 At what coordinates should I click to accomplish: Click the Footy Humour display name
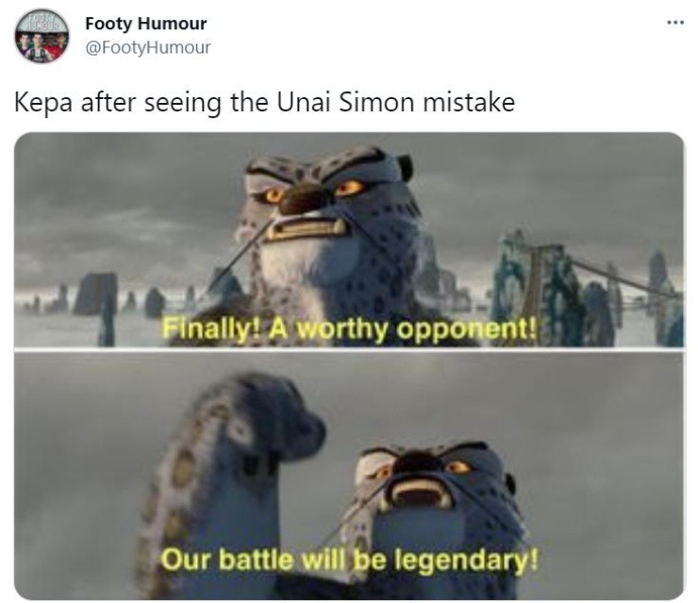145,24
